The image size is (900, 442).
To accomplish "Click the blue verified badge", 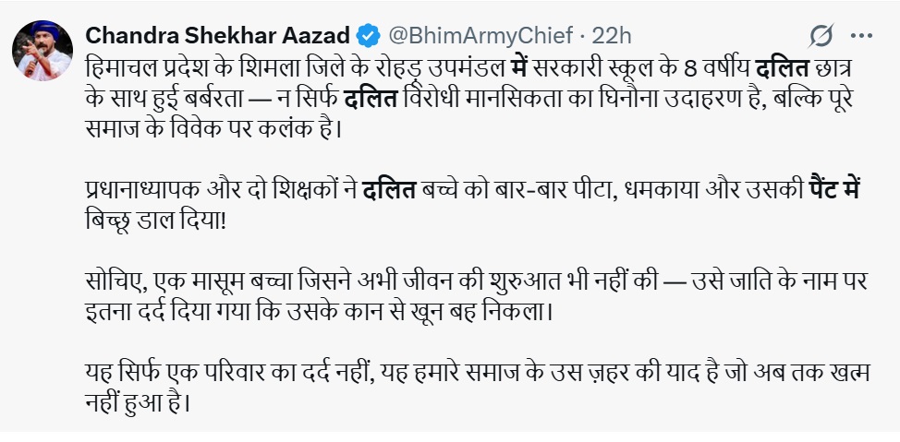I will tap(367, 37).
